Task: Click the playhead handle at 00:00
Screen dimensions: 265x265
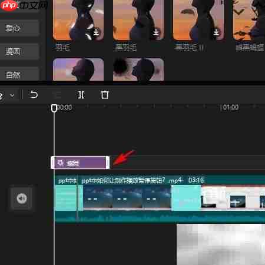Action: [x=54, y=108]
